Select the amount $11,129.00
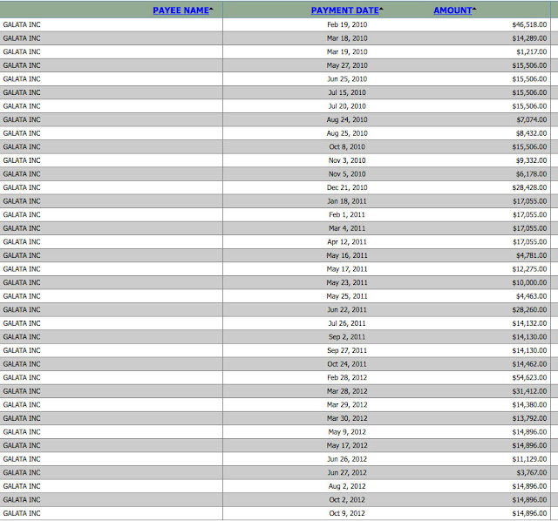This screenshot has width=558, height=521. [529, 459]
